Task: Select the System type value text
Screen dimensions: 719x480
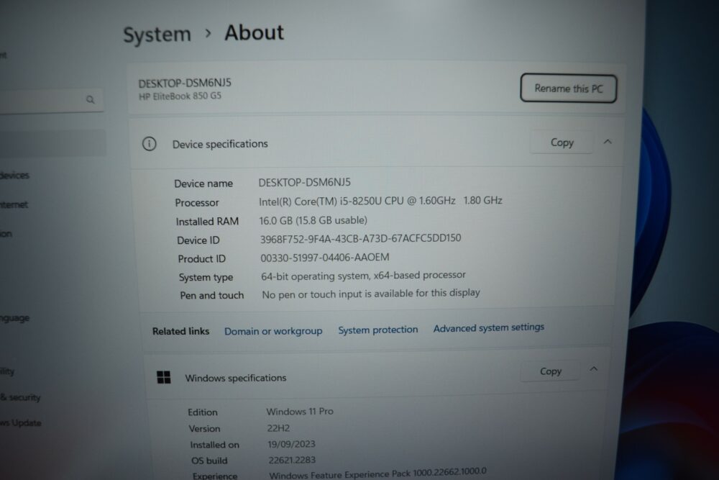Action: (x=363, y=276)
